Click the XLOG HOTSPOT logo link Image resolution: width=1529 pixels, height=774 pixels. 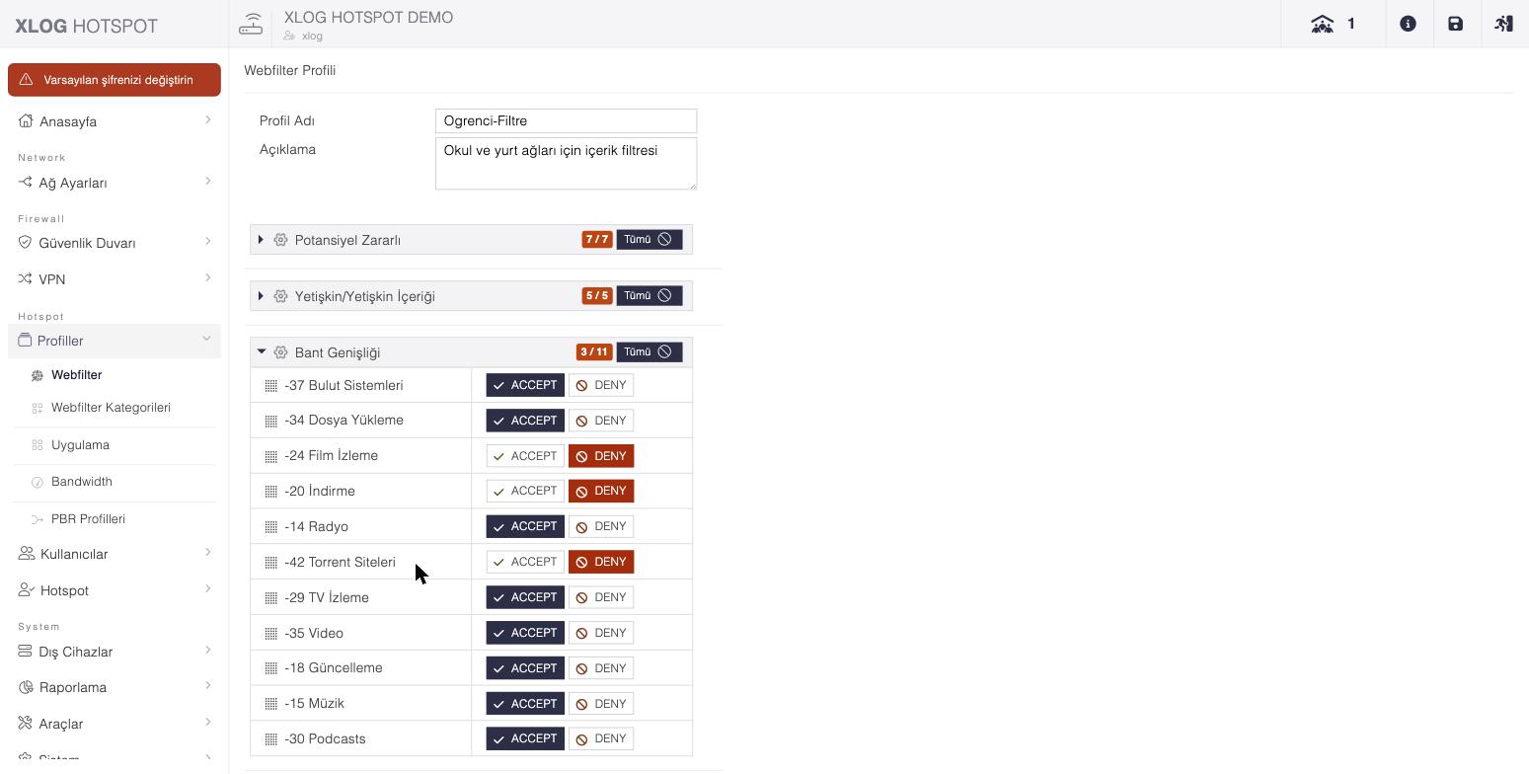[87, 26]
